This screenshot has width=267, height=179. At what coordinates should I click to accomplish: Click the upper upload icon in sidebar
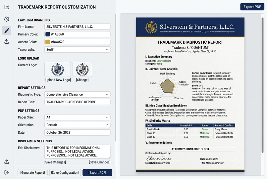(7, 41)
